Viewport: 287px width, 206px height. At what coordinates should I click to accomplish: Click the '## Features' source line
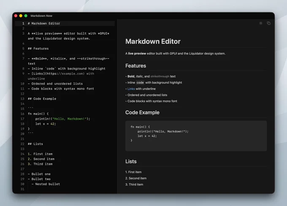pos(38,48)
